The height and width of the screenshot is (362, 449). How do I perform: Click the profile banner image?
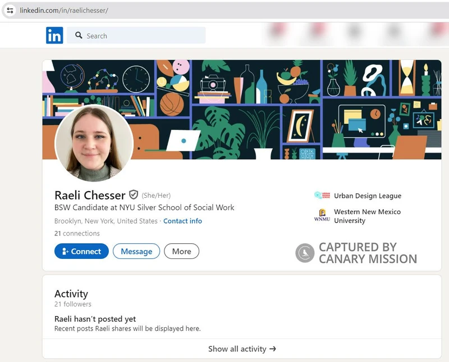pyautogui.click(x=242, y=109)
